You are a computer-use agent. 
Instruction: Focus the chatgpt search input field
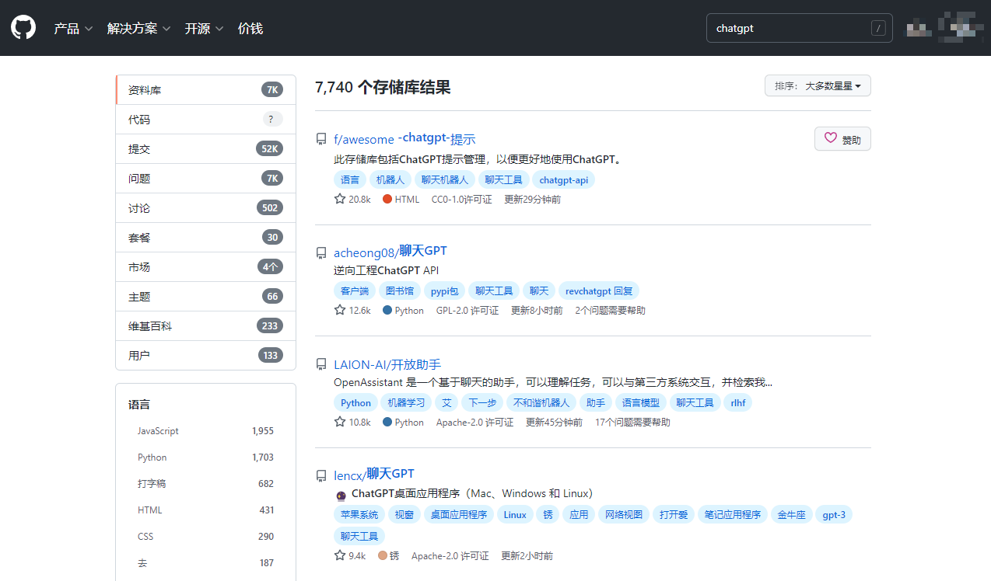pos(786,29)
